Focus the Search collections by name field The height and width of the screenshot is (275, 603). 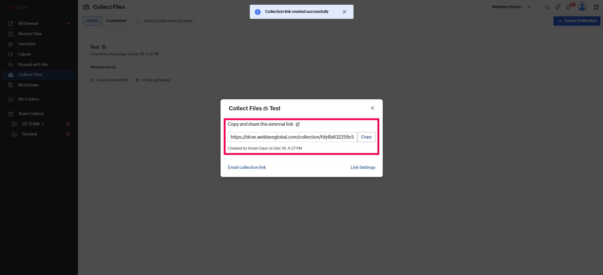point(170,21)
